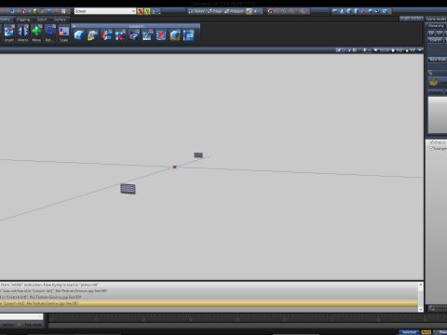Select the larger grid object in viewport
The image size is (447, 335).
(x=128, y=189)
